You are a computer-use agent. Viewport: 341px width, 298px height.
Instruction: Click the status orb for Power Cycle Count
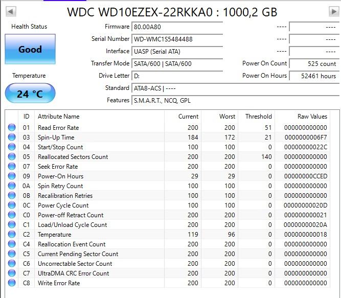12,205
